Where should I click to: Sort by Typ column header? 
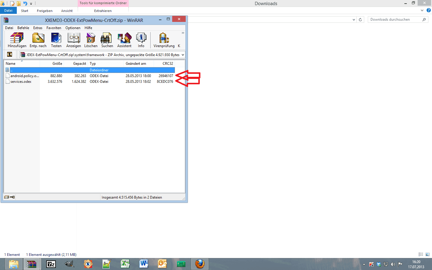click(x=106, y=64)
